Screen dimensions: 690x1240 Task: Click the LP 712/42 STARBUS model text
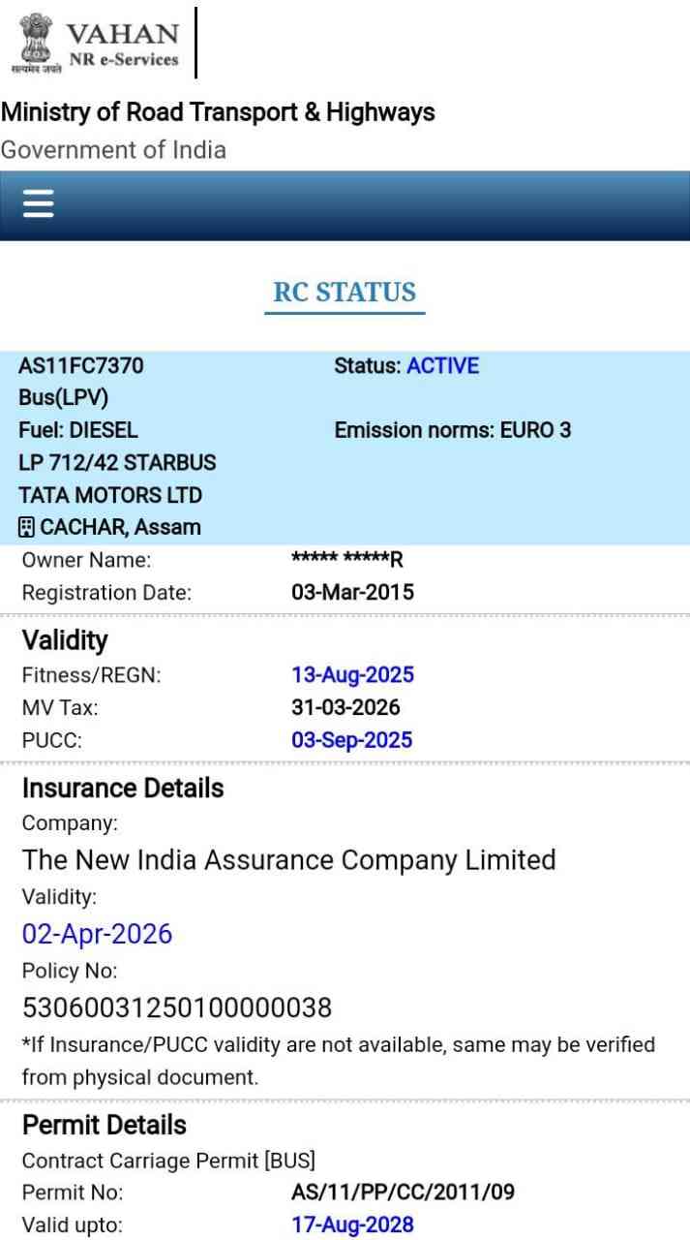117,463
